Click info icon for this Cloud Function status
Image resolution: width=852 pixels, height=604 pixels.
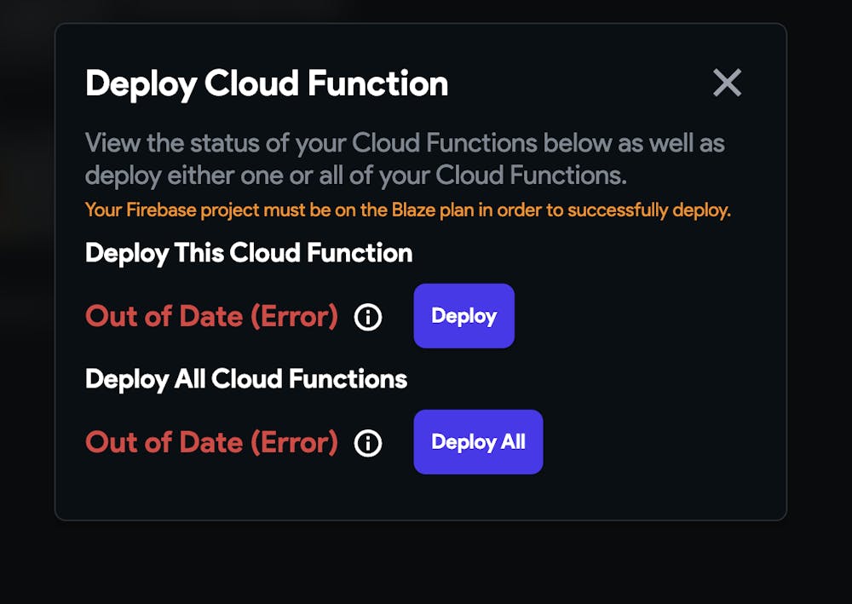tap(368, 317)
